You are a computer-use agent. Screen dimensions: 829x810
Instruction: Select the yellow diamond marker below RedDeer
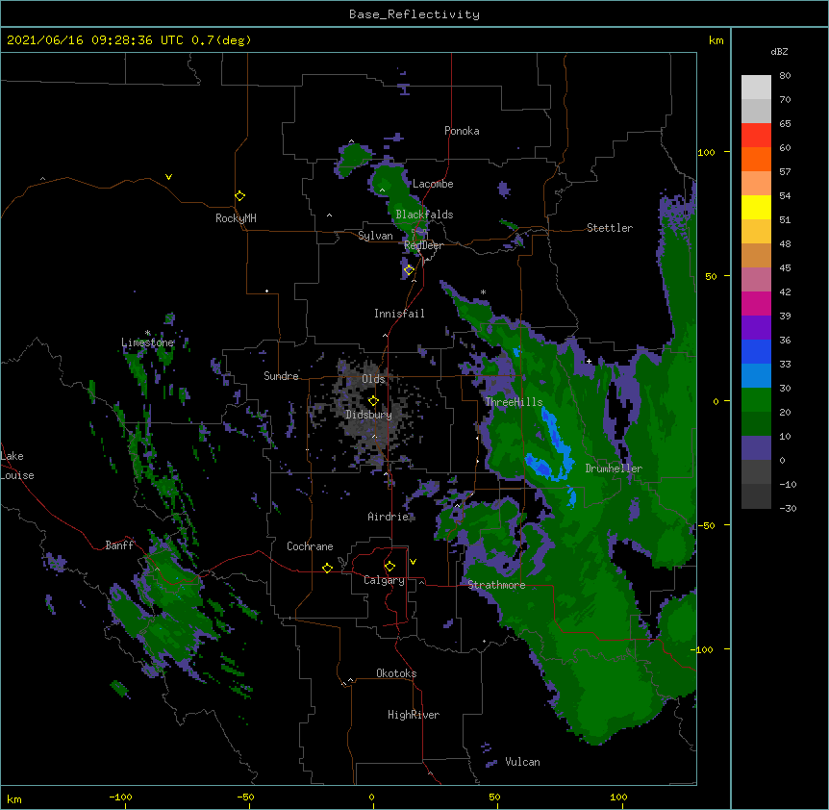click(409, 269)
